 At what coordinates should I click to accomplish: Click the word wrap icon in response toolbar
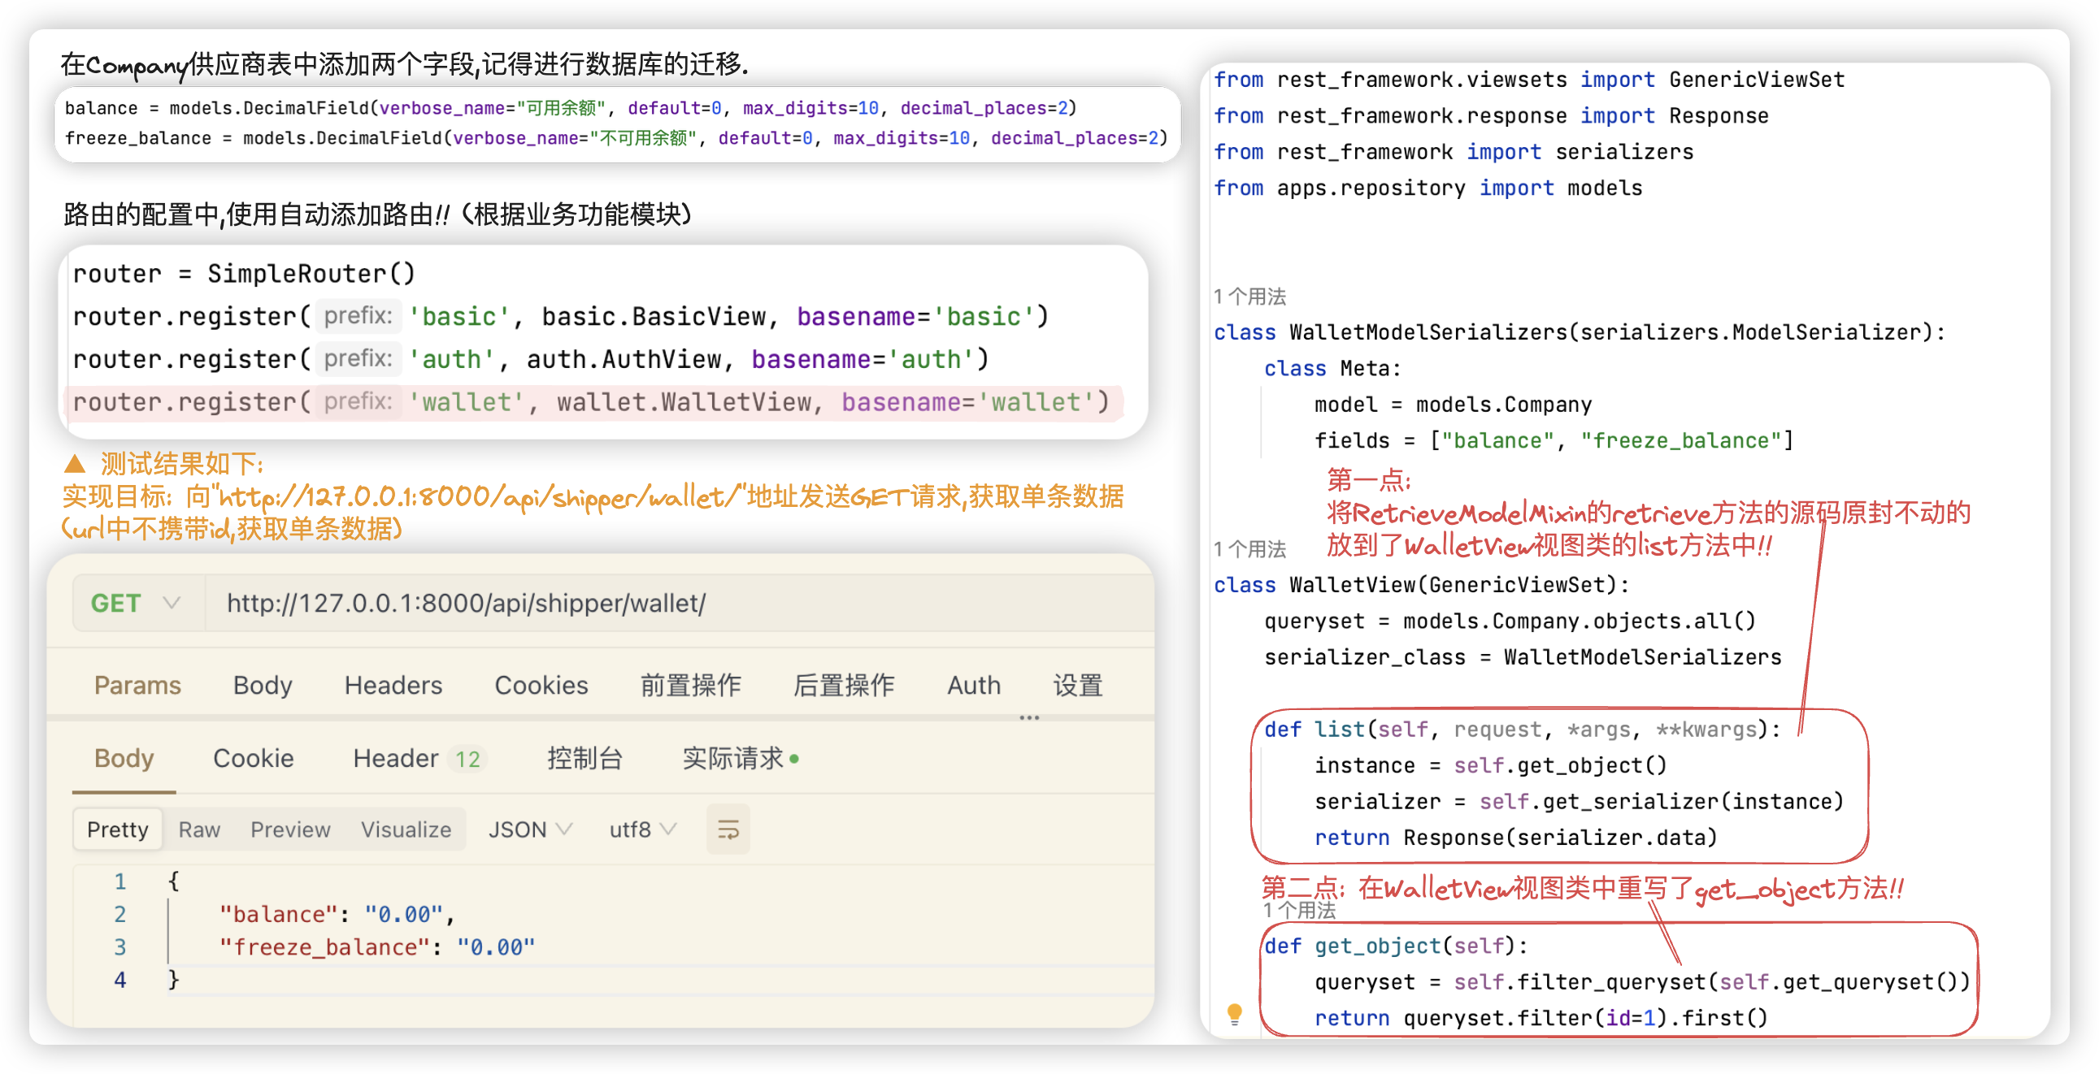727,829
